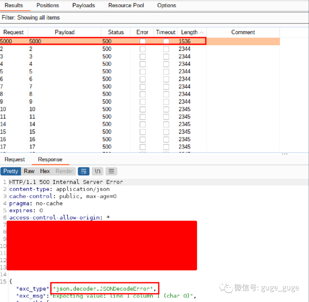
Task: Switch to Raw view
Action: coord(29,171)
